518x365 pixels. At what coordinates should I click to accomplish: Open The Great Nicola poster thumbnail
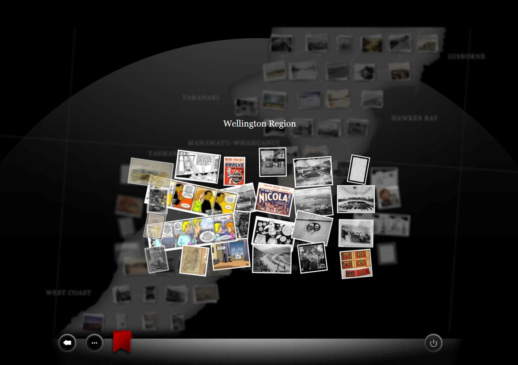click(274, 199)
